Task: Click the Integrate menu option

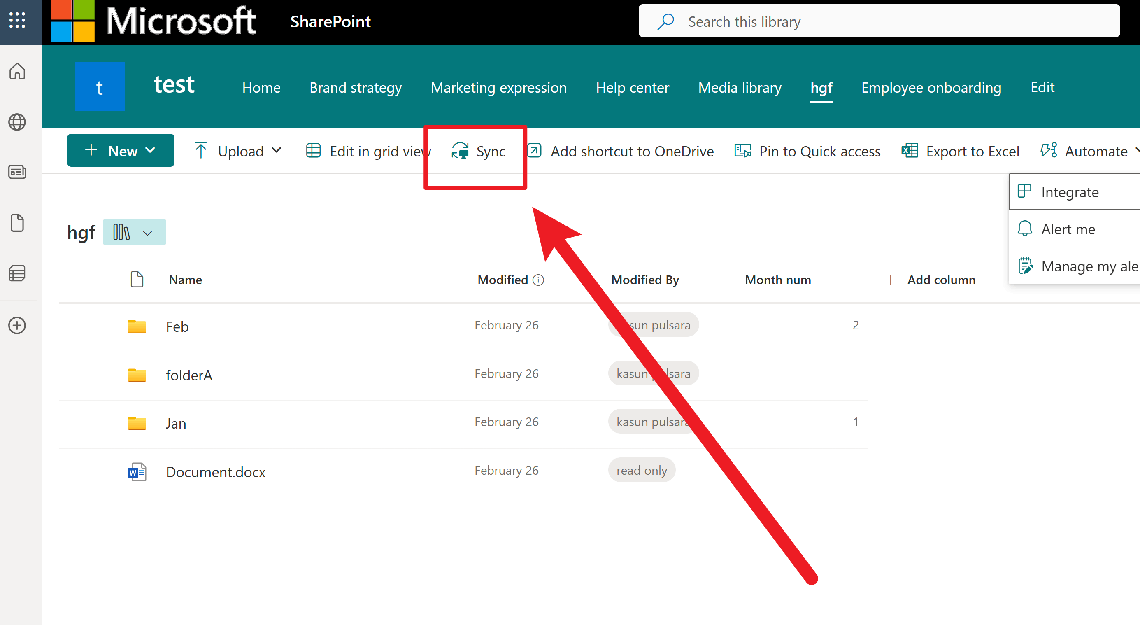Action: click(x=1070, y=192)
